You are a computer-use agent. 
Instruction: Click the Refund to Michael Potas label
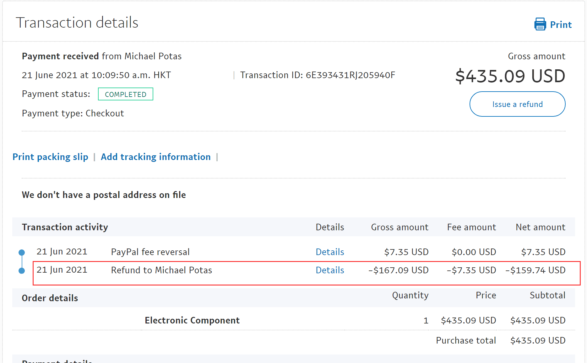[161, 270]
